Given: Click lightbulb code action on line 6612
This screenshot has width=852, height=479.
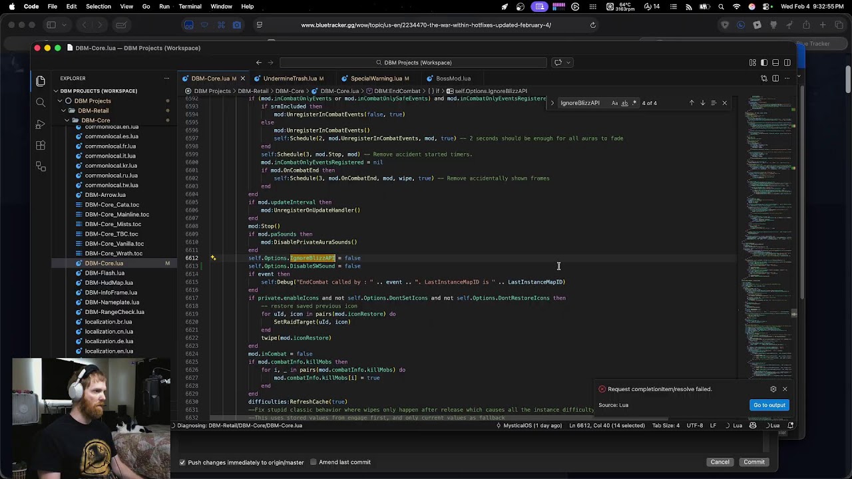Looking at the screenshot, I should [x=213, y=258].
